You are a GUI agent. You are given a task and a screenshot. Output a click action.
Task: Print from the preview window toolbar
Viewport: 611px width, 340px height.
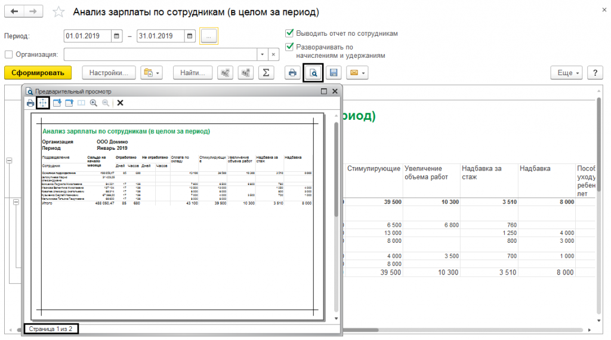[30, 103]
